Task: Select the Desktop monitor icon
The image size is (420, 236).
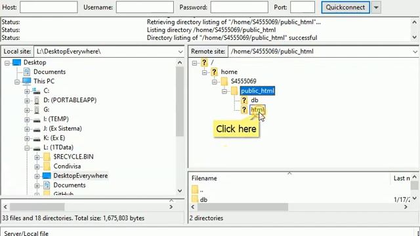Action: coord(16,62)
